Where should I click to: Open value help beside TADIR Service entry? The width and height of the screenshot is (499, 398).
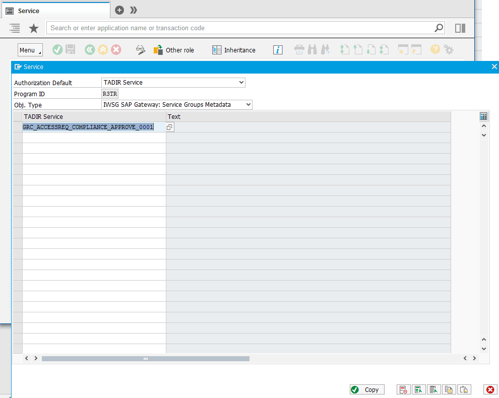(x=170, y=127)
